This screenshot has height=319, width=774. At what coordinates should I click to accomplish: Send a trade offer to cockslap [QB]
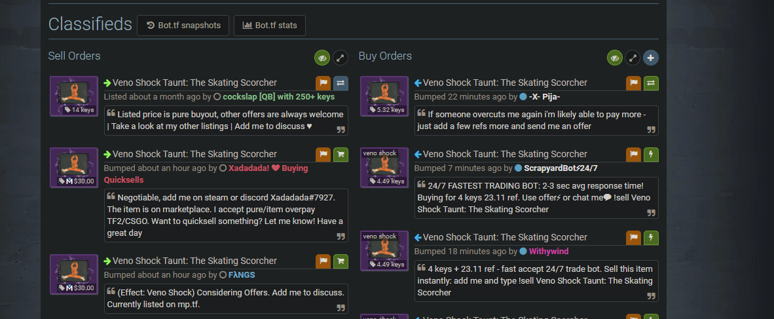pos(341,83)
